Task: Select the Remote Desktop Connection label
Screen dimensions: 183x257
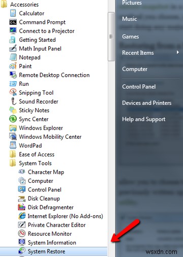Action: 54,75
